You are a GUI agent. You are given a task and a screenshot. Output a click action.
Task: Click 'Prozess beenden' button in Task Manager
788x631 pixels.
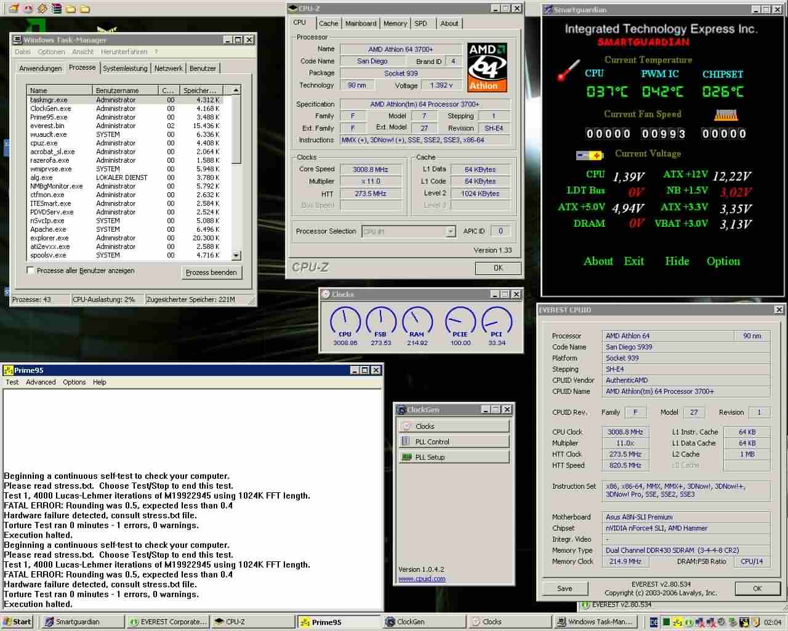pyautogui.click(x=211, y=272)
